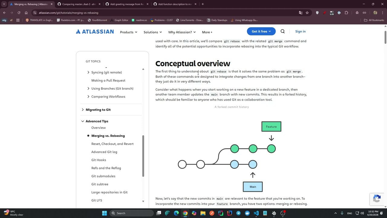Click the Windows taskbar Search box
This screenshot has height=218, width=387.
pyautogui.click(x=132, y=213)
